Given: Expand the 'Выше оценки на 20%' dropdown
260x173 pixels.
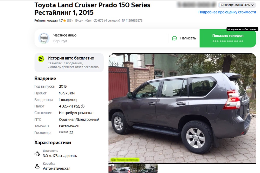Looking at the screenshot, I should coord(236,5).
